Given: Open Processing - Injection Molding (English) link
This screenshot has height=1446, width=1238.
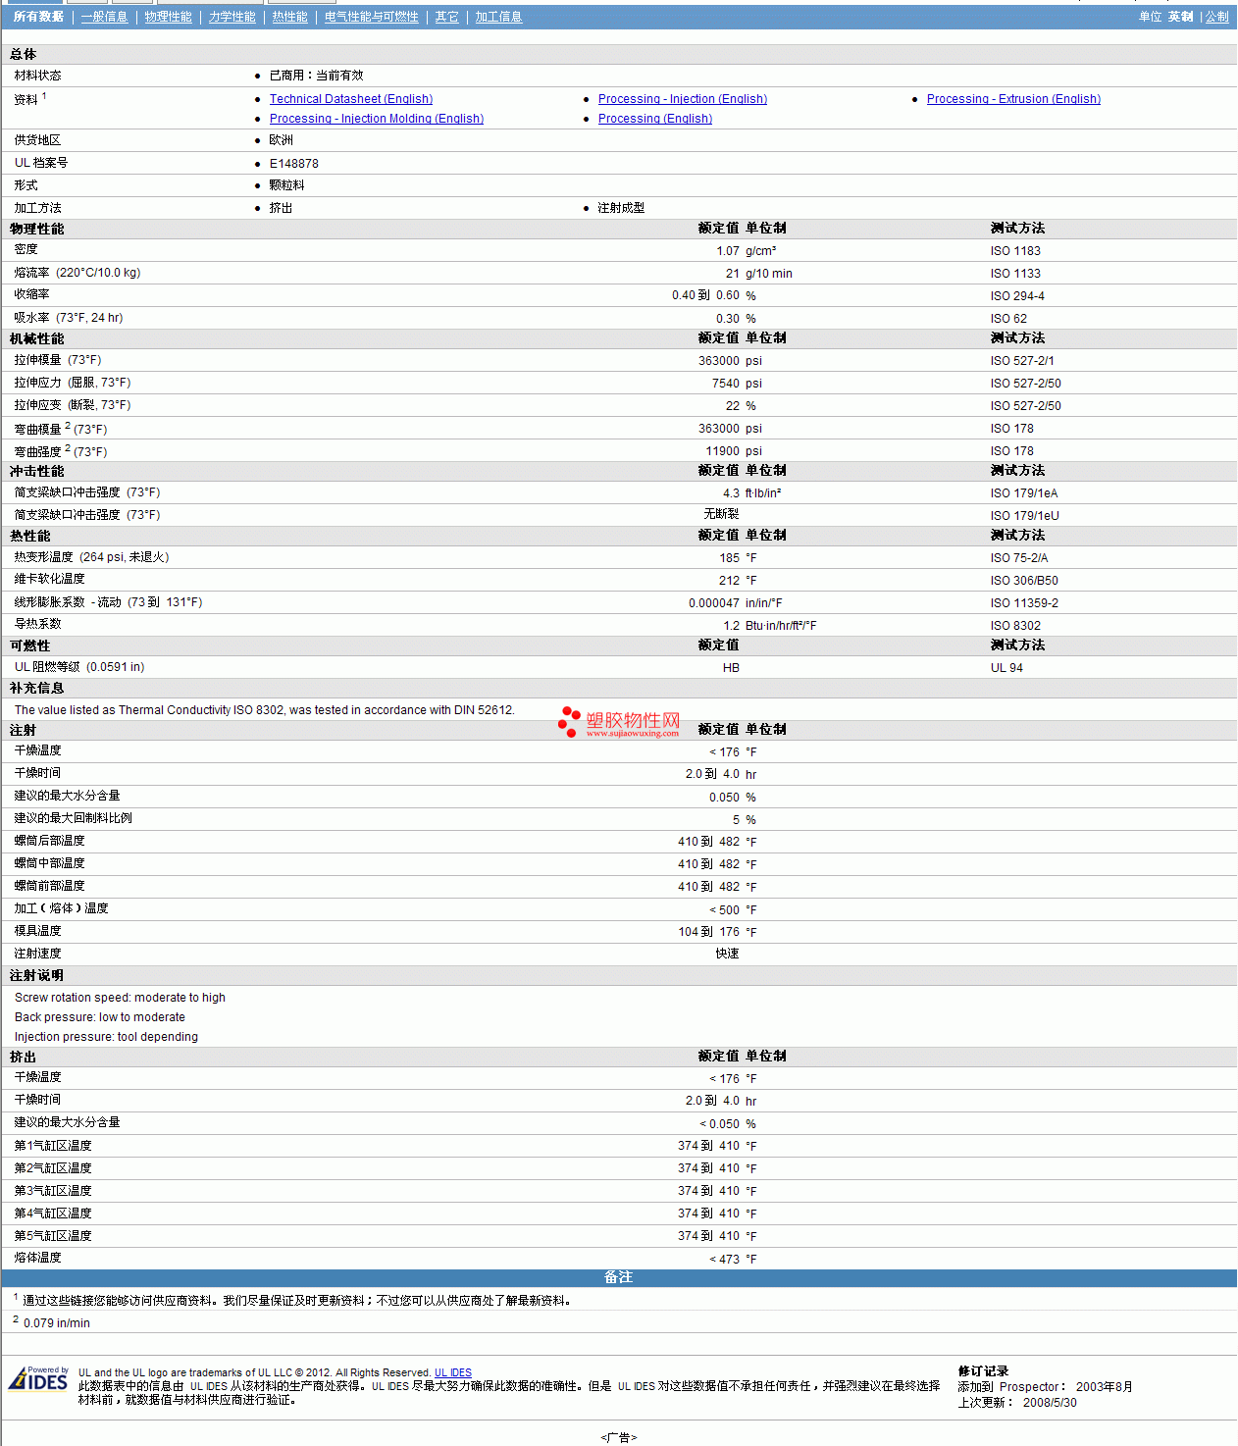Looking at the screenshot, I should point(377,119).
